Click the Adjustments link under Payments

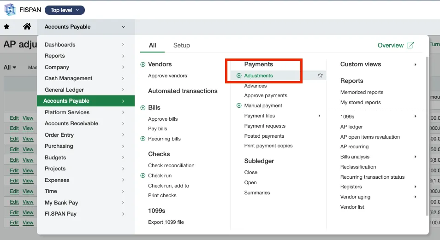point(258,76)
